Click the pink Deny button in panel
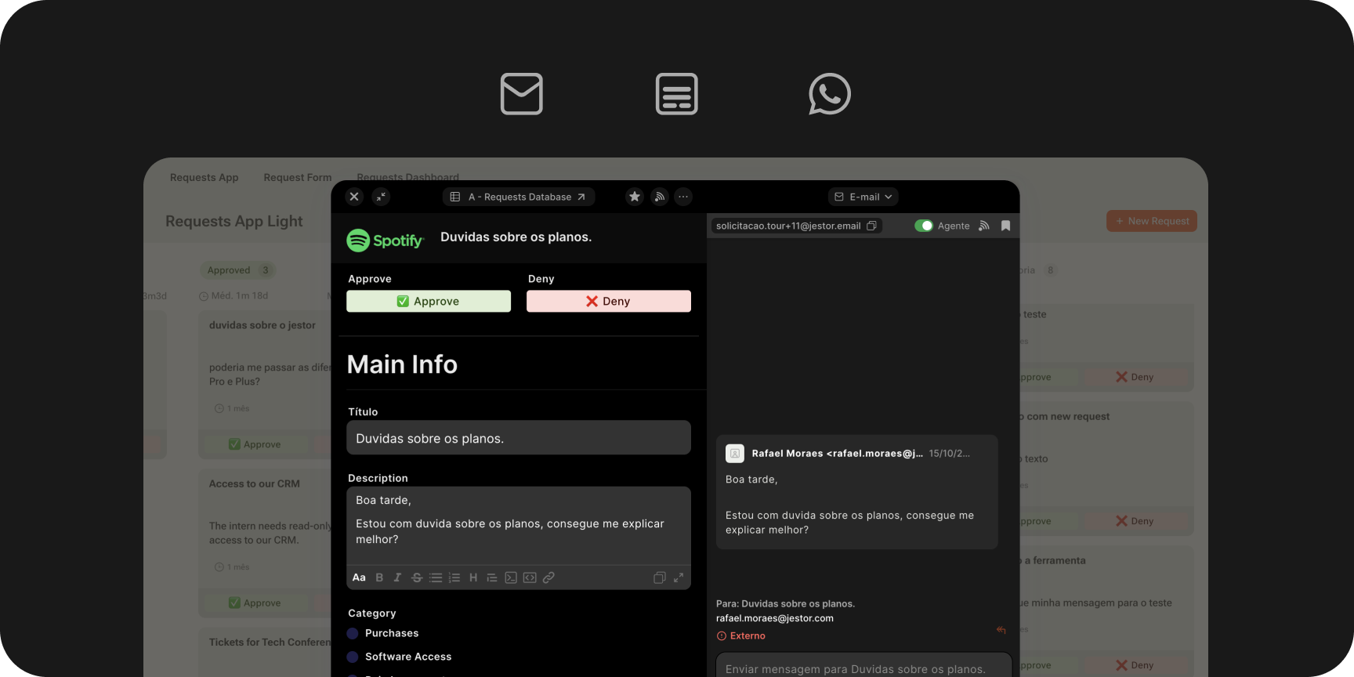The height and width of the screenshot is (677, 1354). [x=609, y=301]
